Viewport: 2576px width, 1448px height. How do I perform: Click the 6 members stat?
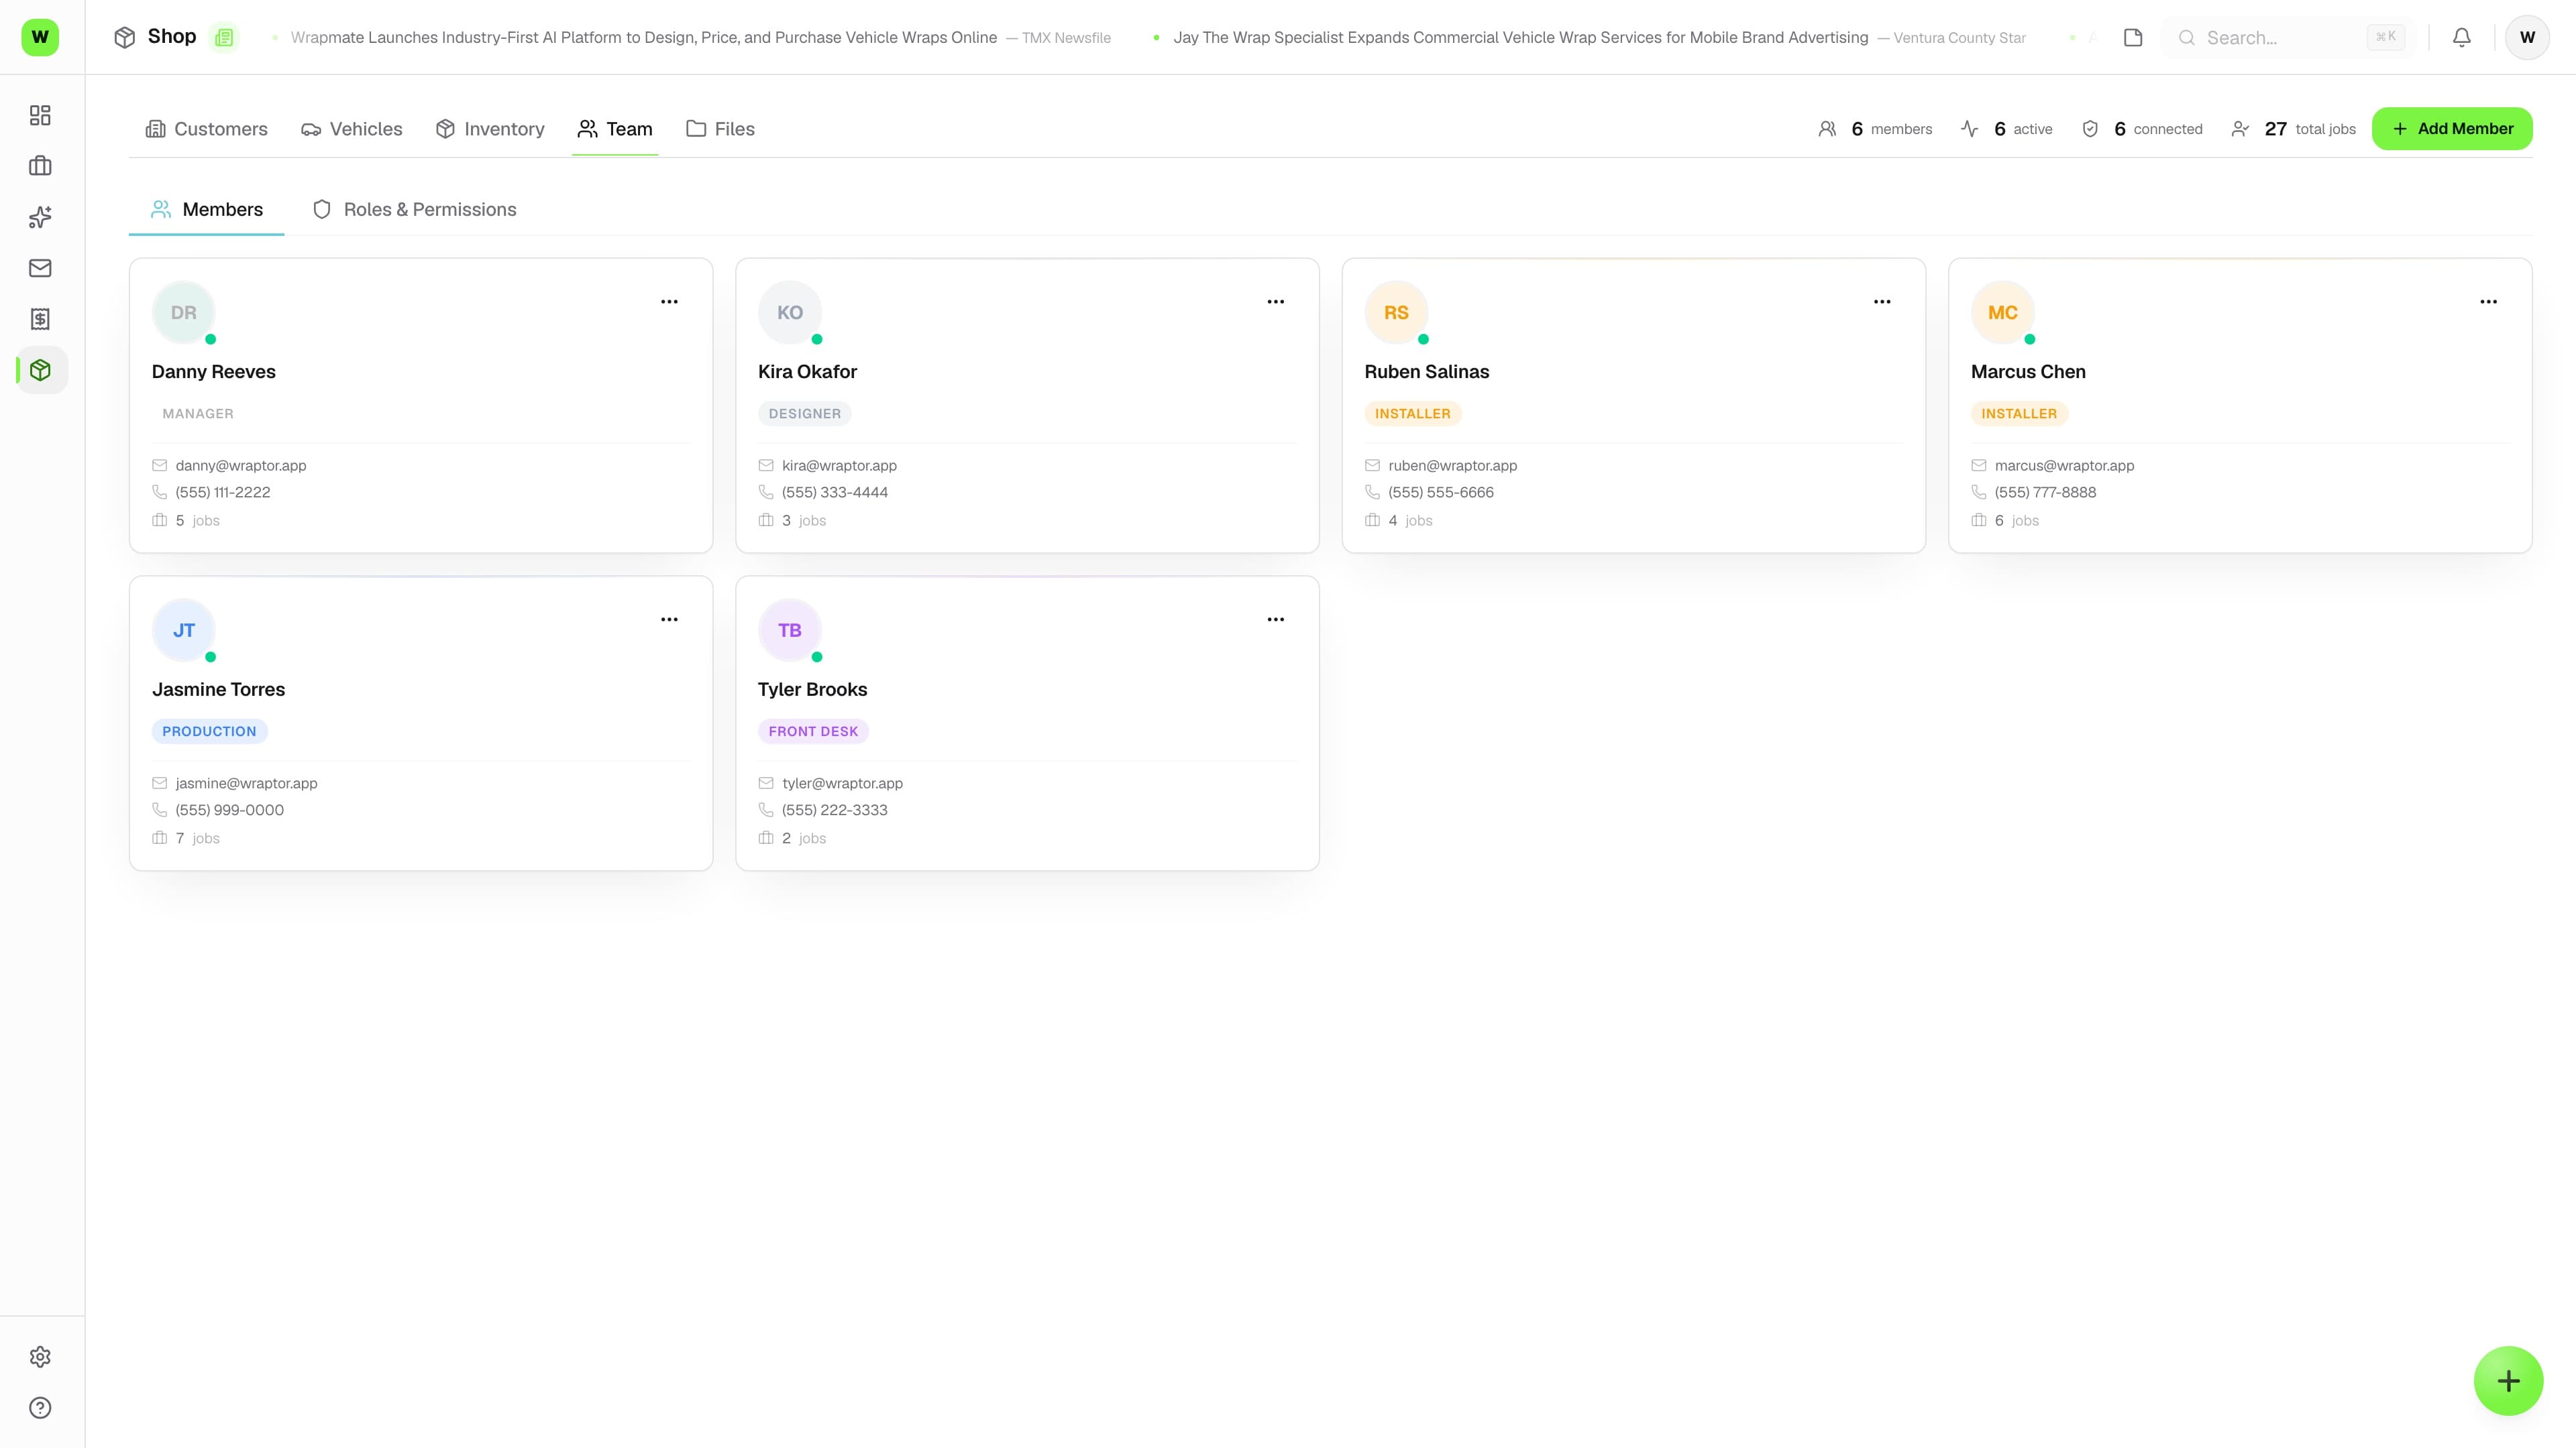(1875, 129)
